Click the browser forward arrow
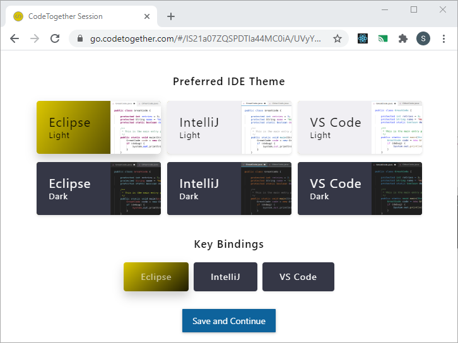The width and height of the screenshot is (458, 343). (35, 38)
